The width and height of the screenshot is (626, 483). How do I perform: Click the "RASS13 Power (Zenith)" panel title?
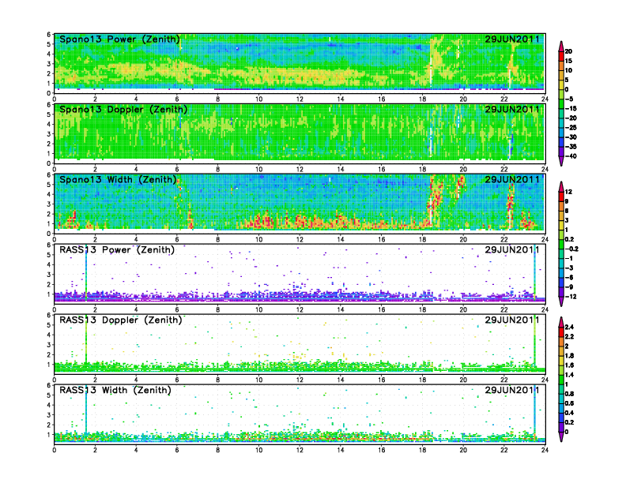coord(117,250)
